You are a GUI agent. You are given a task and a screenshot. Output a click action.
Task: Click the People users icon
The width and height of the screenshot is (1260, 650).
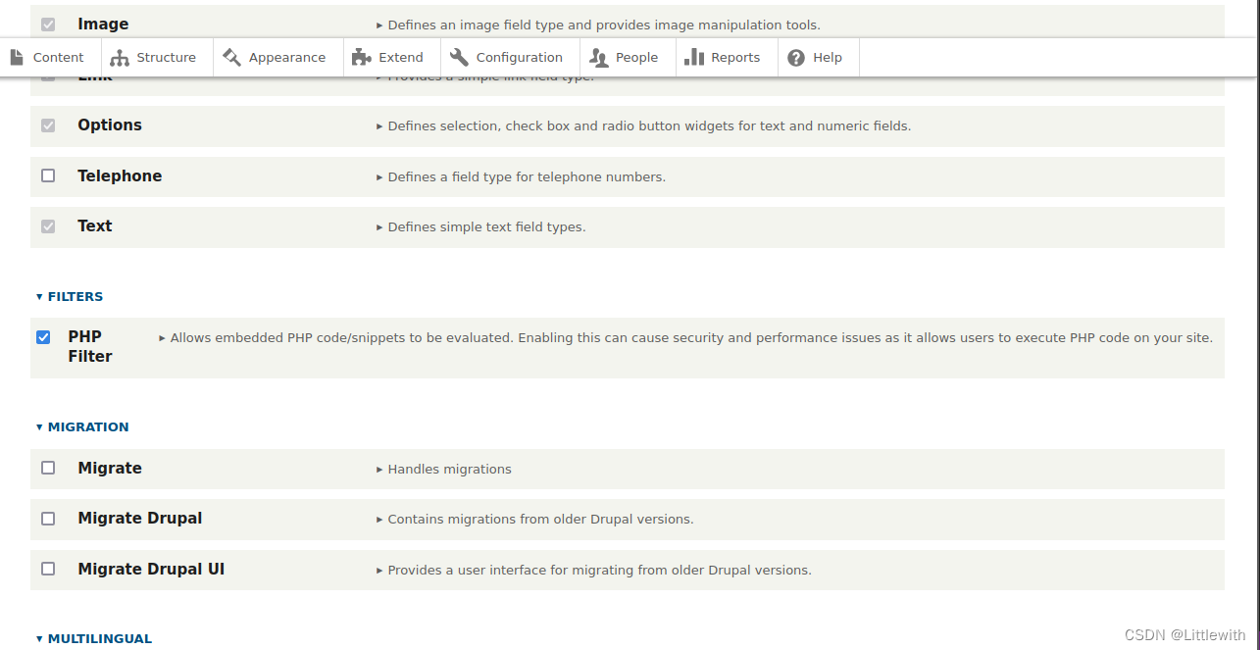[x=598, y=58]
